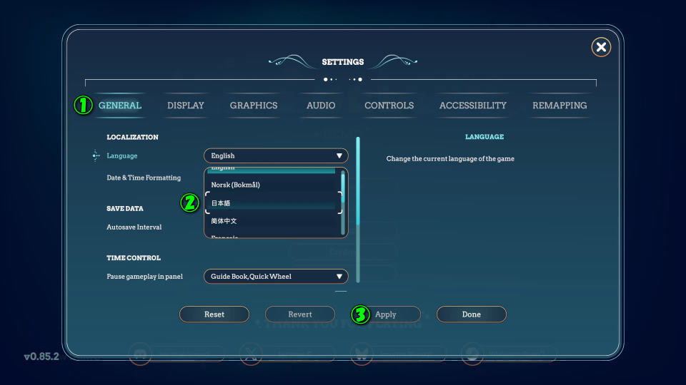Collapse the Language dropdown showing English

coord(276,156)
